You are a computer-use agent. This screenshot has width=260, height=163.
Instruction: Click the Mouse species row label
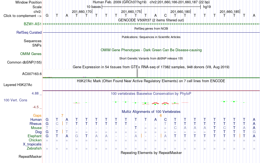coord(36,128)
